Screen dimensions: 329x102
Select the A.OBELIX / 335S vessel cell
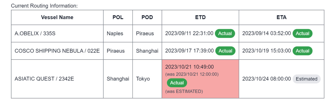click(57, 34)
